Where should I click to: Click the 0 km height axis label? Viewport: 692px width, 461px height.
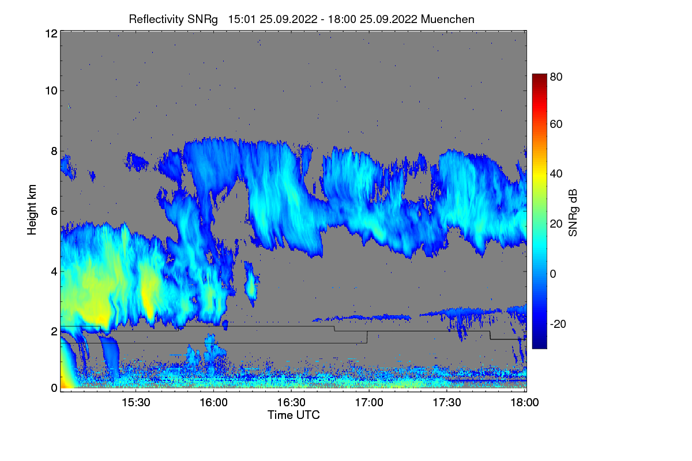pos(54,388)
